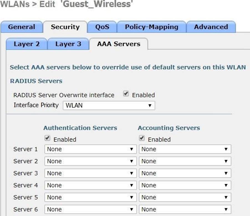The width and height of the screenshot is (250, 216).
Task: Expand Server 2 authentication server dropdown
Action: 90,161
